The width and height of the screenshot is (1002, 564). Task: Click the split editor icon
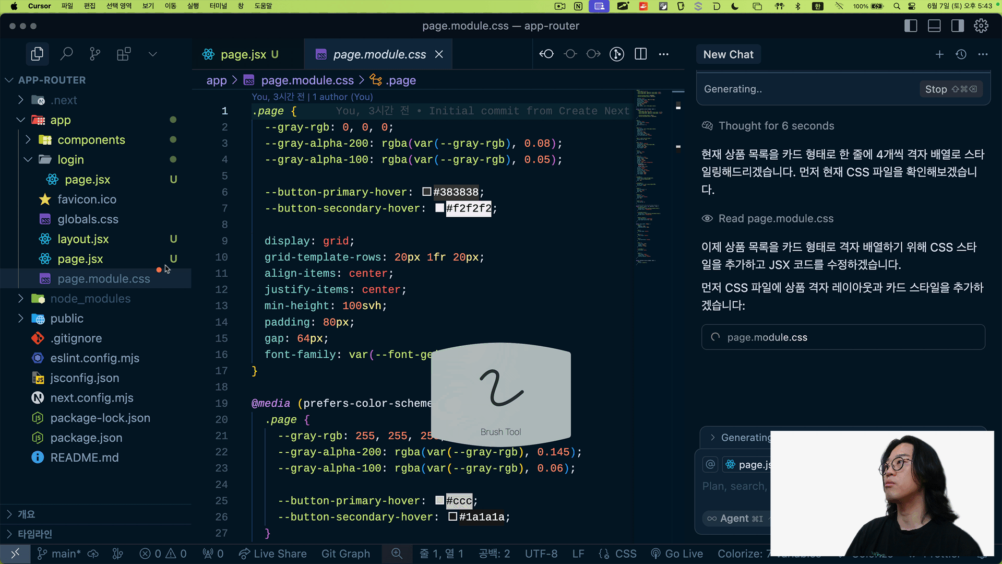(640, 54)
